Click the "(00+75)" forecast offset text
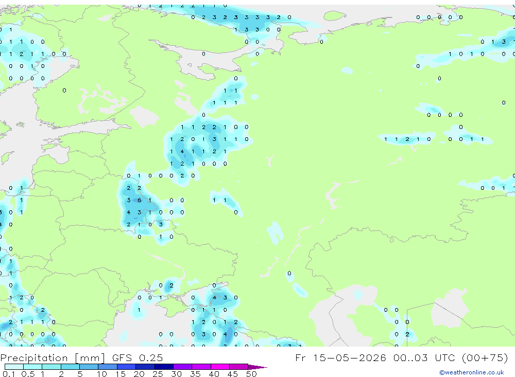Screen dimensions: 515x377 [x=485, y=357]
